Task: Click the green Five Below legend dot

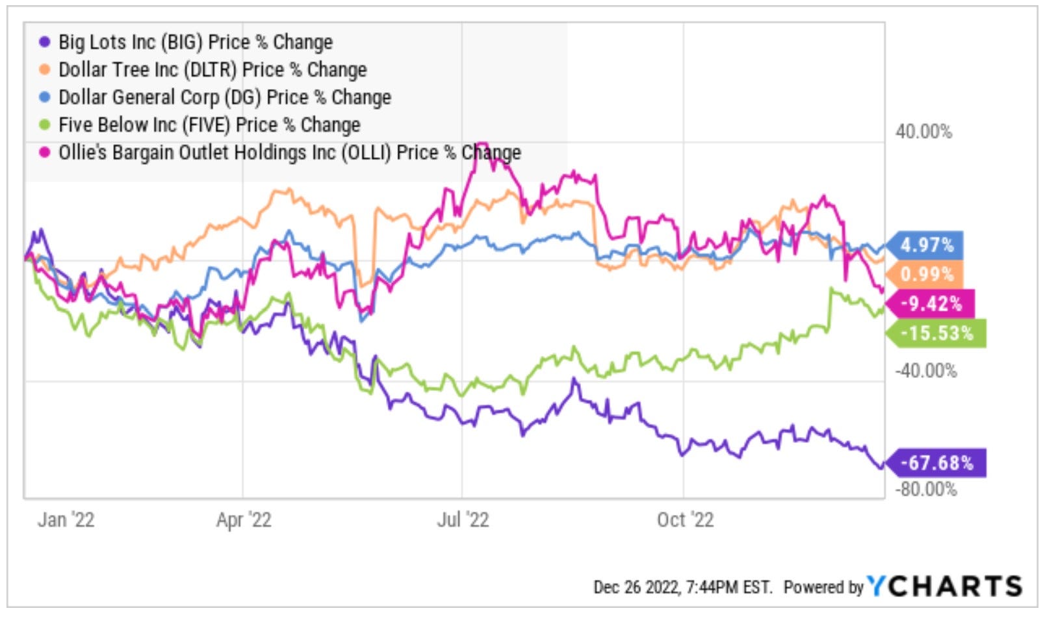Action: (x=44, y=125)
